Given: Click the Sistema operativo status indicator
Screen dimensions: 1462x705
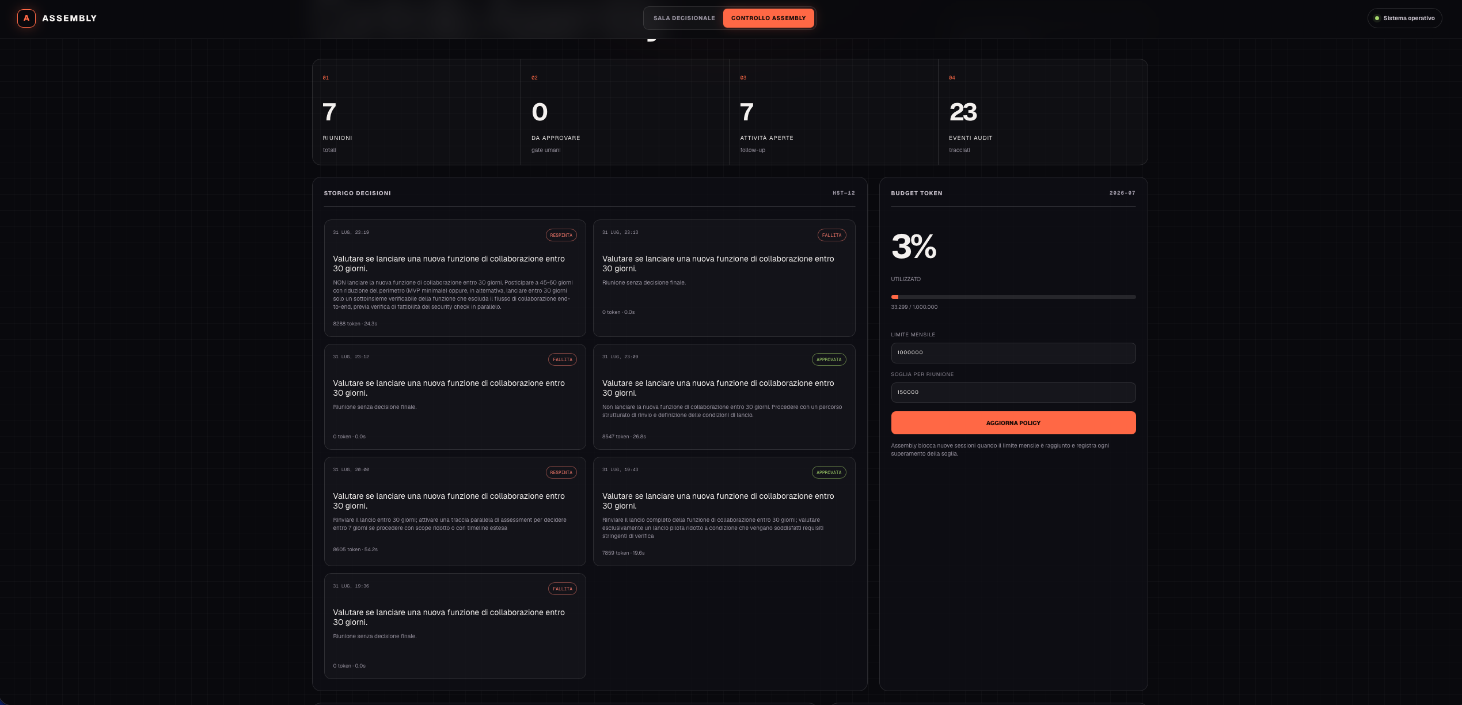Looking at the screenshot, I should point(1404,18).
